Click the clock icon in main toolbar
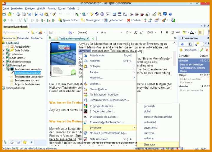The height and width of the screenshot is (152, 212). tap(102, 14)
